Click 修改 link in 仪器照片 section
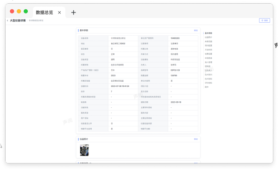The width and height of the screenshot is (278, 170). 196,139
